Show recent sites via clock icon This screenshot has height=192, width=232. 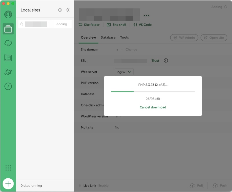(x=60, y=10)
